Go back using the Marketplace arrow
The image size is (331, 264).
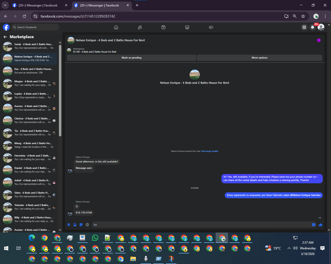[5, 37]
